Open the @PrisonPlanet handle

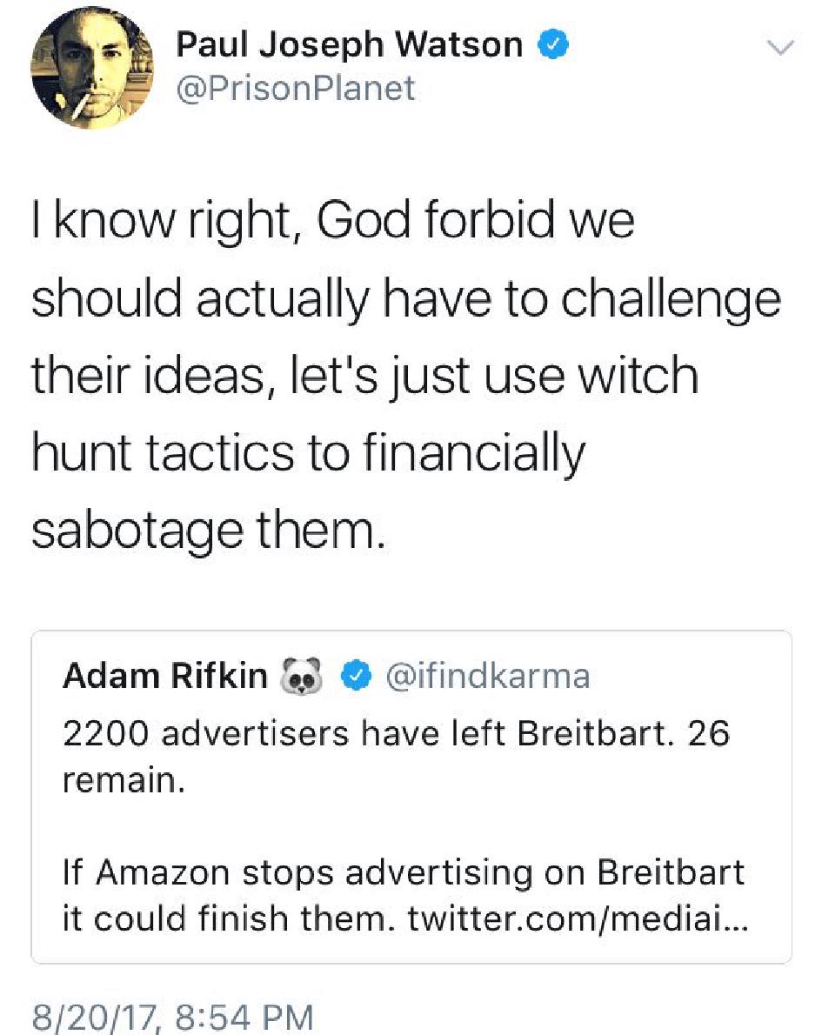(x=296, y=88)
